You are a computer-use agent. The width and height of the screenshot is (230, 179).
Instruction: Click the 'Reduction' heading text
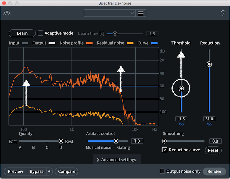point(210,43)
